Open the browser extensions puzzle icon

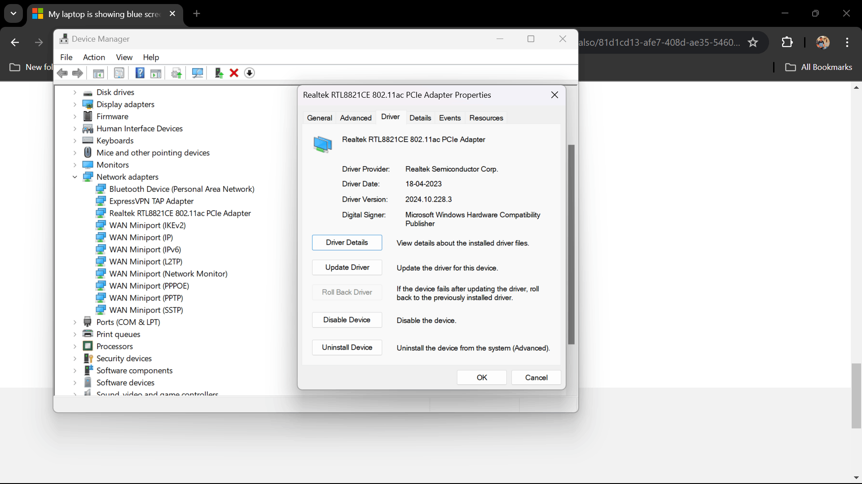(787, 43)
